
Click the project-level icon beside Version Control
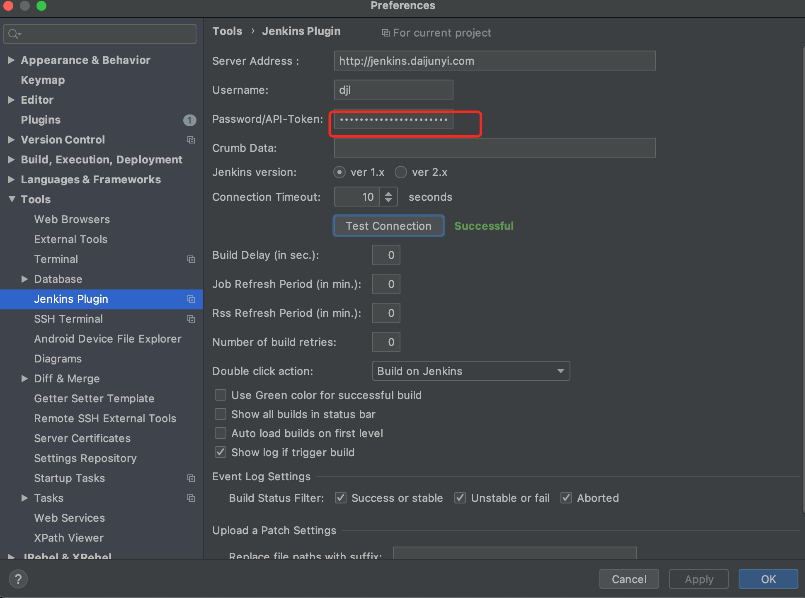point(191,140)
